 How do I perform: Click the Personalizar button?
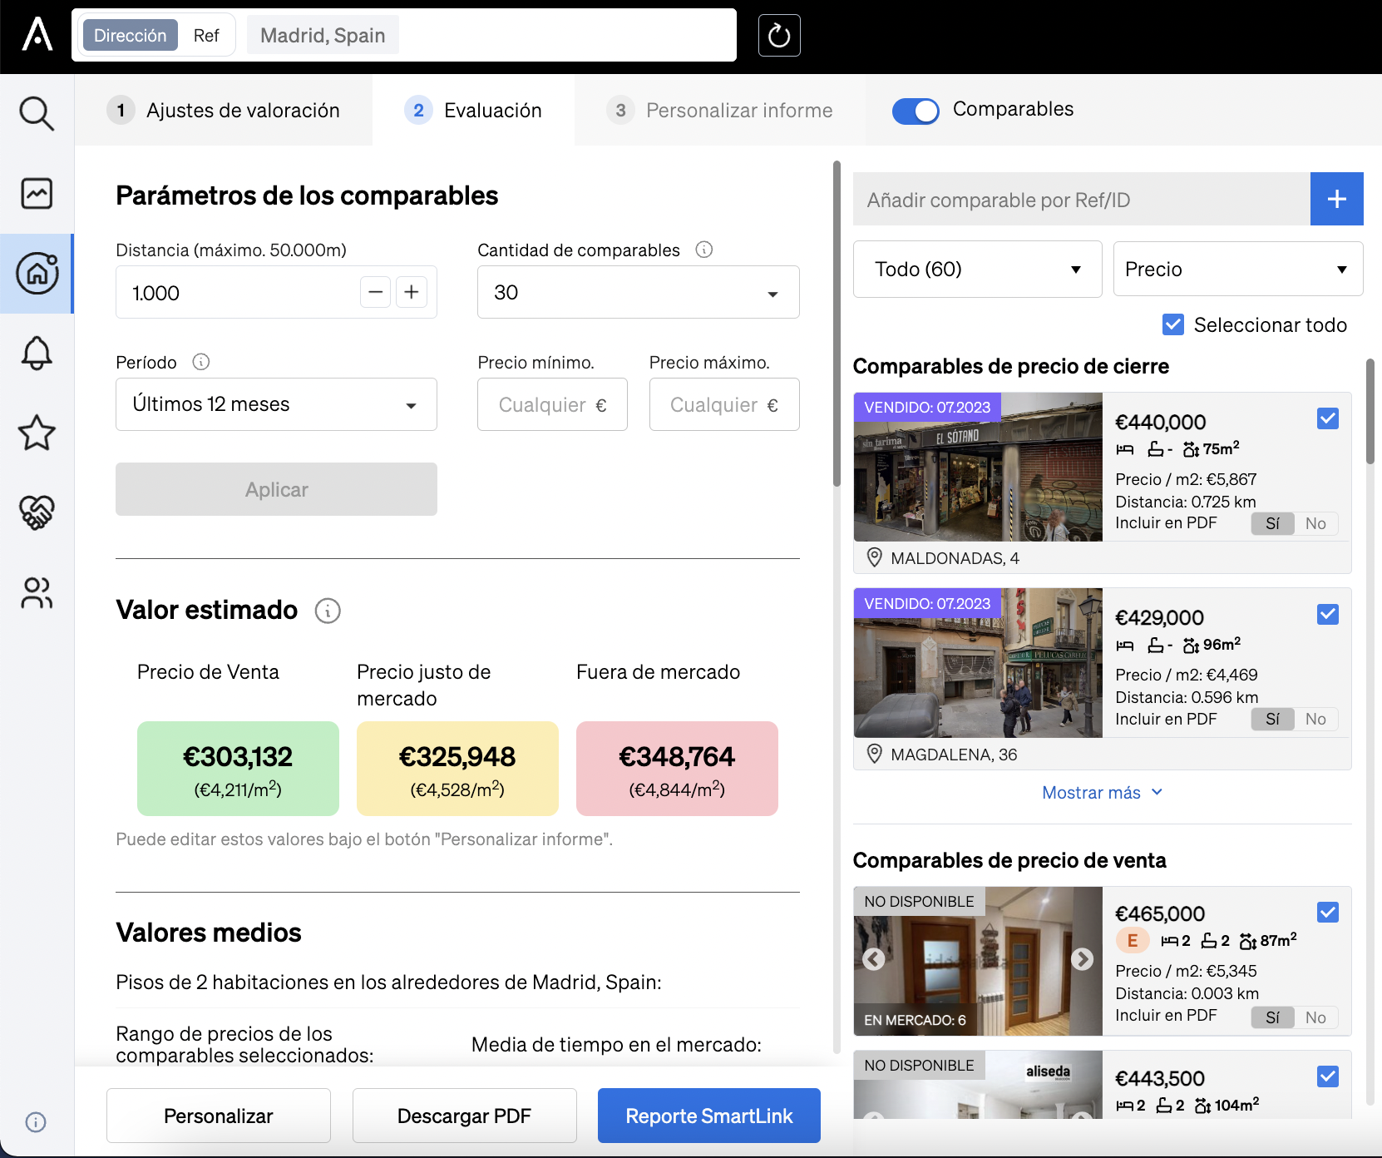point(219,1116)
